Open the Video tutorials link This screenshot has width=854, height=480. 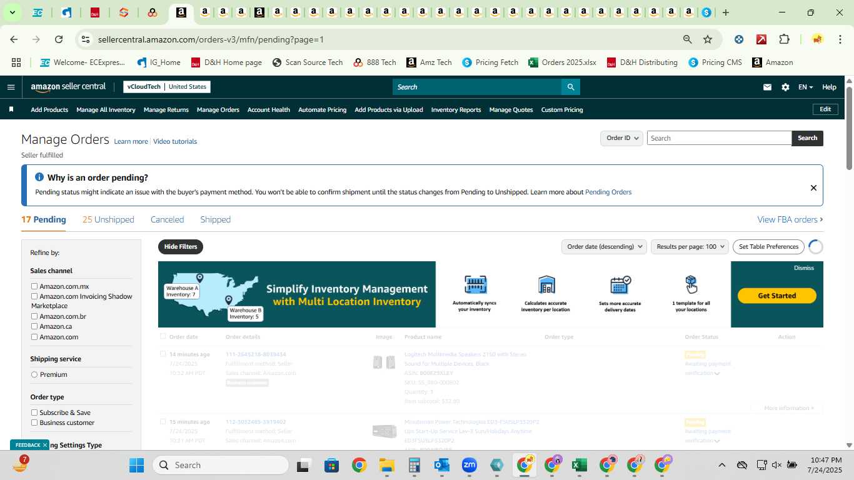click(175, 141)
